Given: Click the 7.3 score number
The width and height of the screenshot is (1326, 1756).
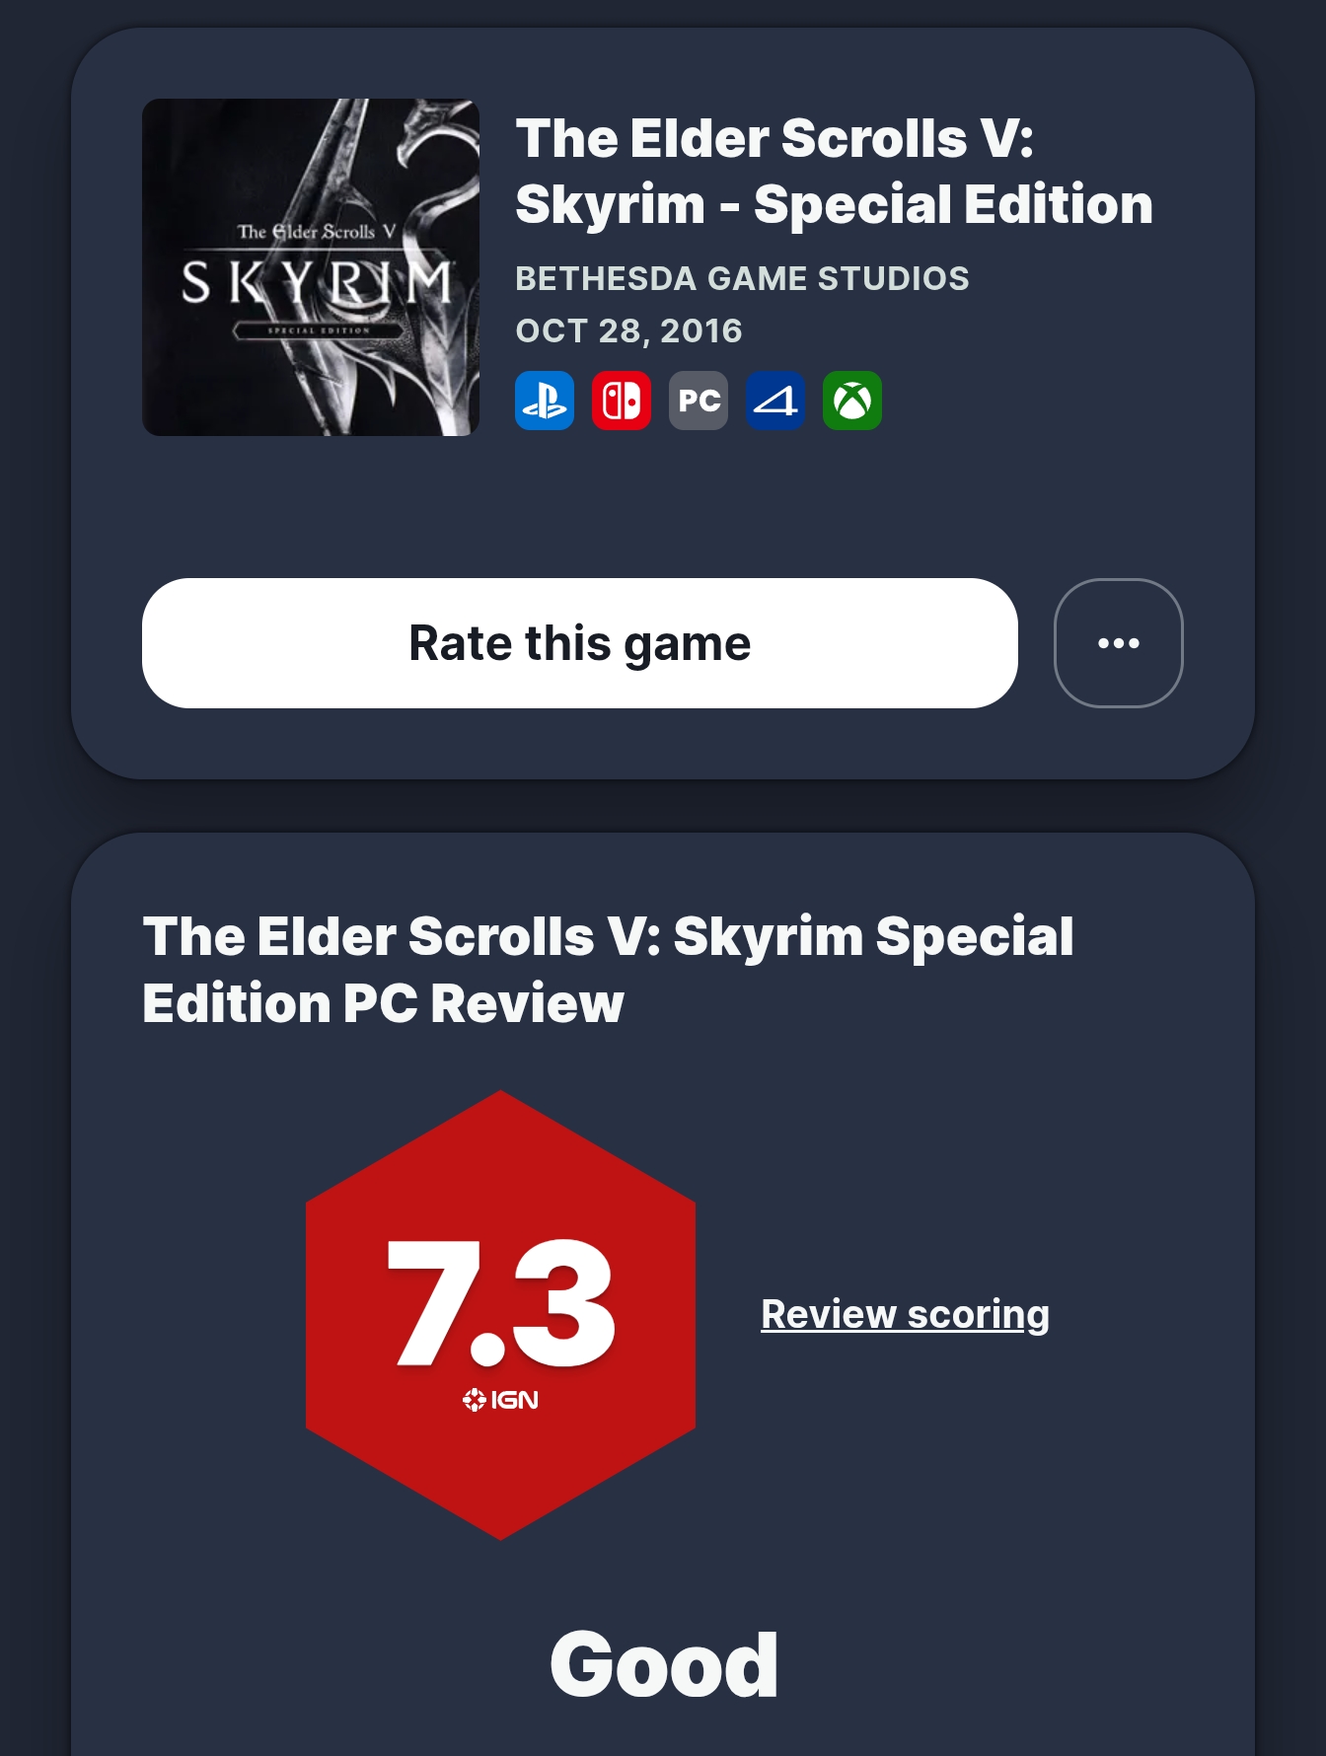Looking at the screenshot, I should [x=501, y=1302].
